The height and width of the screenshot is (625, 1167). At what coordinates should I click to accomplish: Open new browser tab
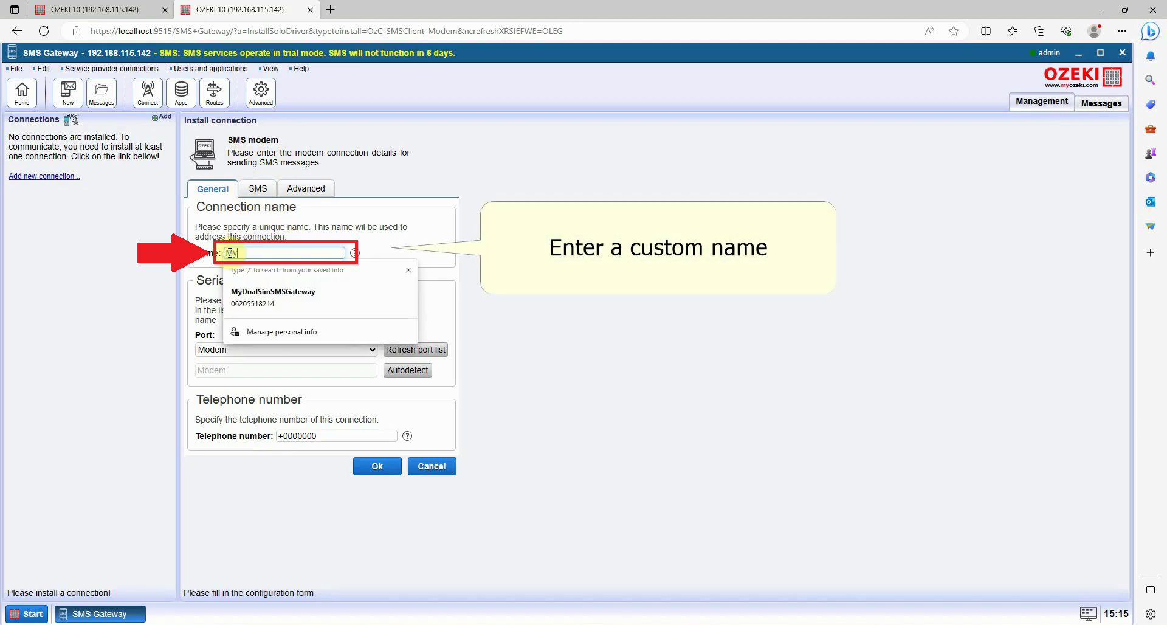coord(330,10)
